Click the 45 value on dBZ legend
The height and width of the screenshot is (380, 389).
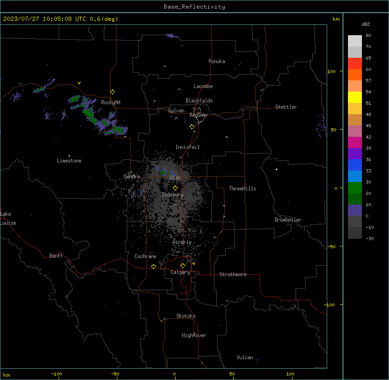point(368,126)
